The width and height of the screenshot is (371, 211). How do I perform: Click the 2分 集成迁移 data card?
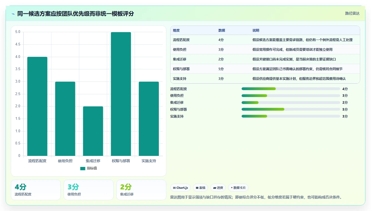pyautogui.click(x=141, y=190)
